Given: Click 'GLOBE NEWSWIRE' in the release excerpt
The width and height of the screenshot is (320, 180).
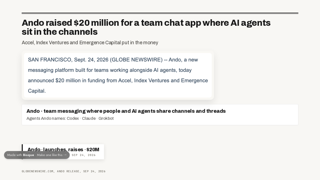Looking at the screenshot, I should coord(136,60).
